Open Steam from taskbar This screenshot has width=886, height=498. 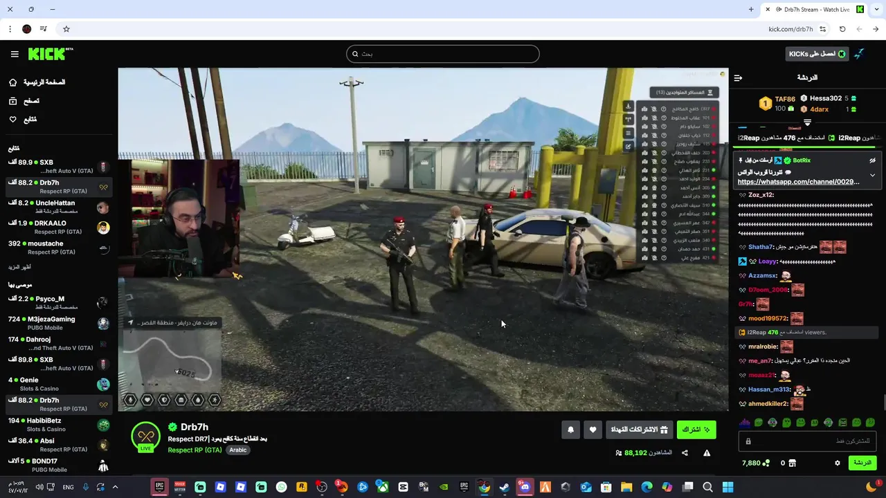pyautogui.click(x=505, y=487)
